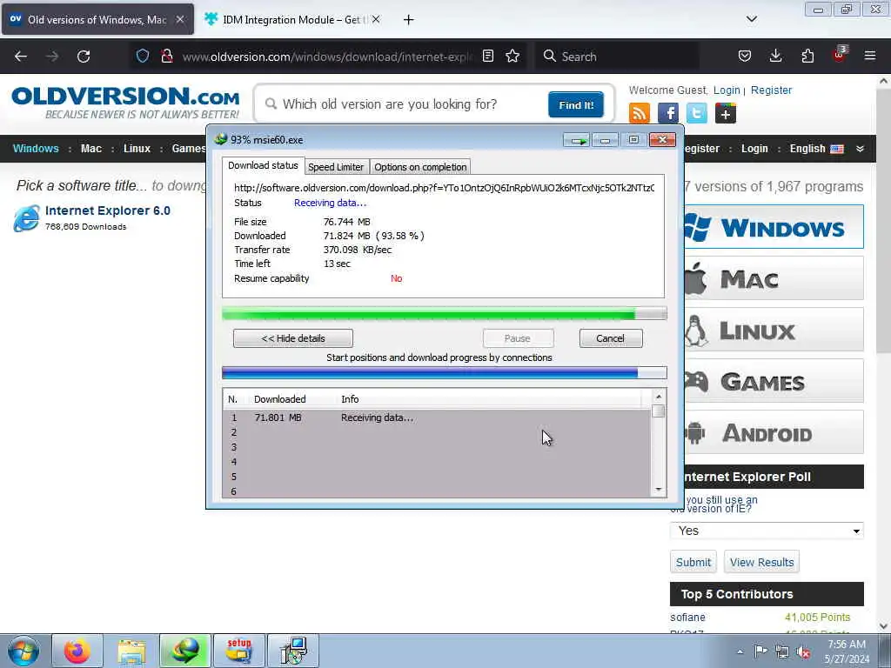Click the connections list scroll up arrow
The width and height of the screenshot is (891, 668).
tap(659, 397)
